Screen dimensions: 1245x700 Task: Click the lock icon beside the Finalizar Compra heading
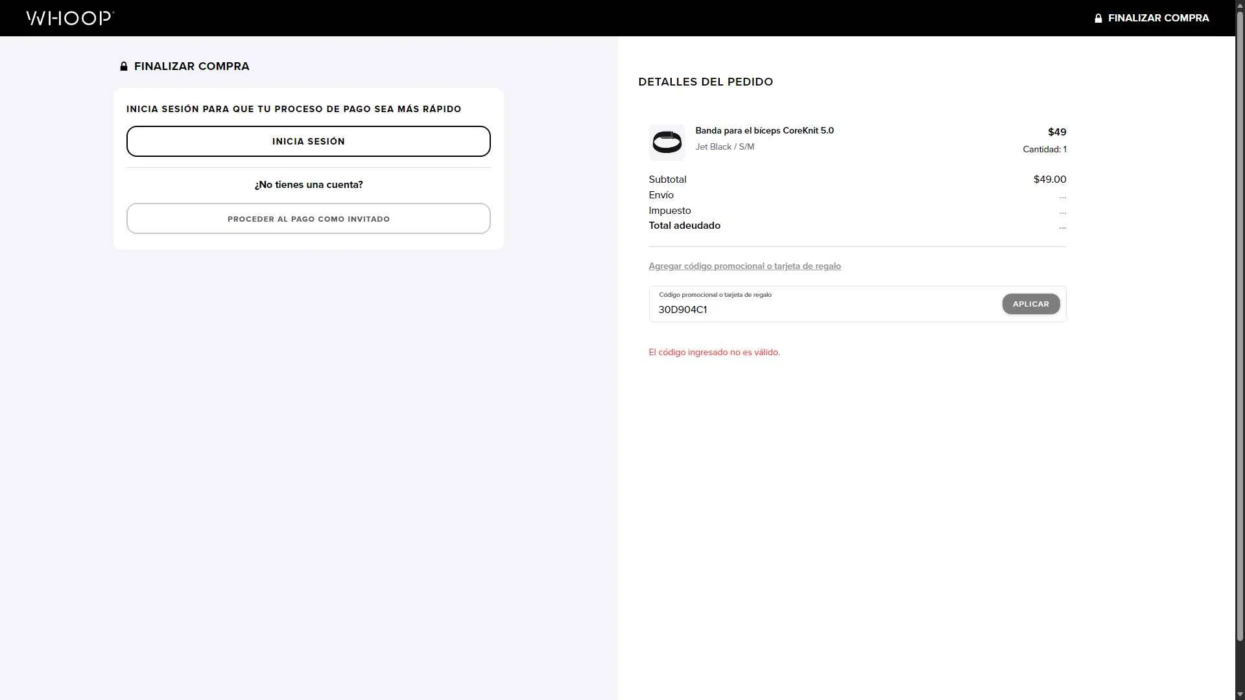[124, 66]
